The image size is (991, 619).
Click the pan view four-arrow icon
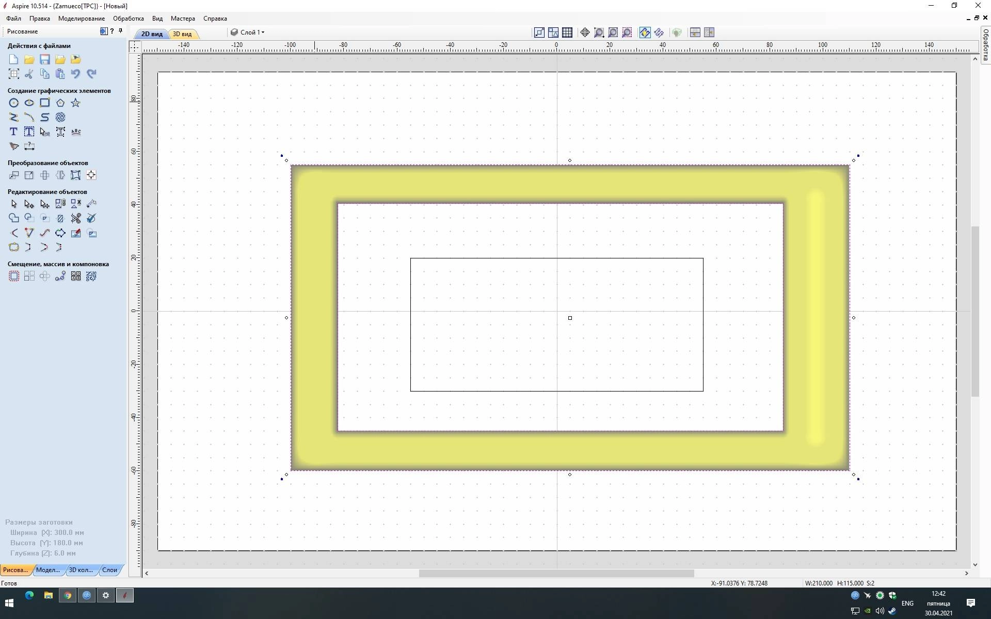[585, 32]
